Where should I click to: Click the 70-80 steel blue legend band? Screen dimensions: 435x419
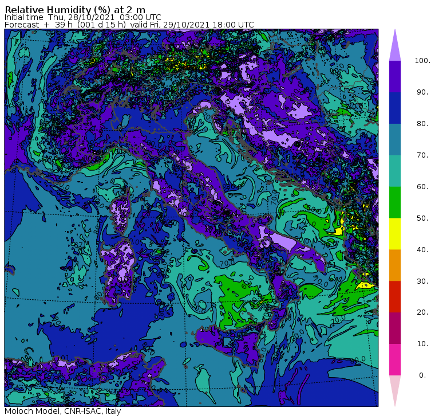pos(395,139)
